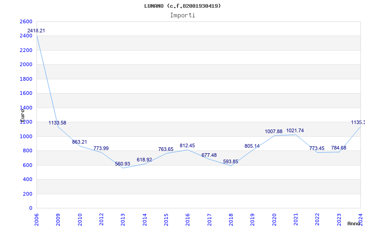This screenshot has height=228, width=365.
Task: Click the x-axis year 2014
Action: 145,219
